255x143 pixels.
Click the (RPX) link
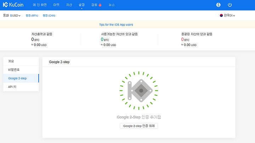(32, 16)
